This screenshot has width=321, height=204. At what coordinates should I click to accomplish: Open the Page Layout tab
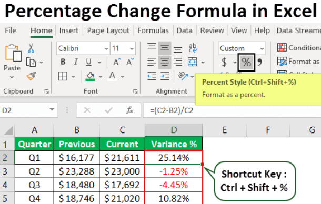pos(108,30)
